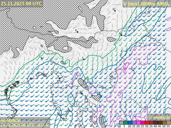Select the V [m/s] 1000m AMSL title

[x=147, y=4]
